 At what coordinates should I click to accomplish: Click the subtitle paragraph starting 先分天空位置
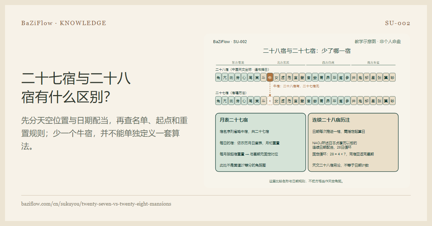104,133
